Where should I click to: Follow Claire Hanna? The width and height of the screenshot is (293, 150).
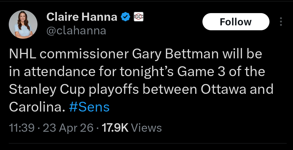click(236, 22)
